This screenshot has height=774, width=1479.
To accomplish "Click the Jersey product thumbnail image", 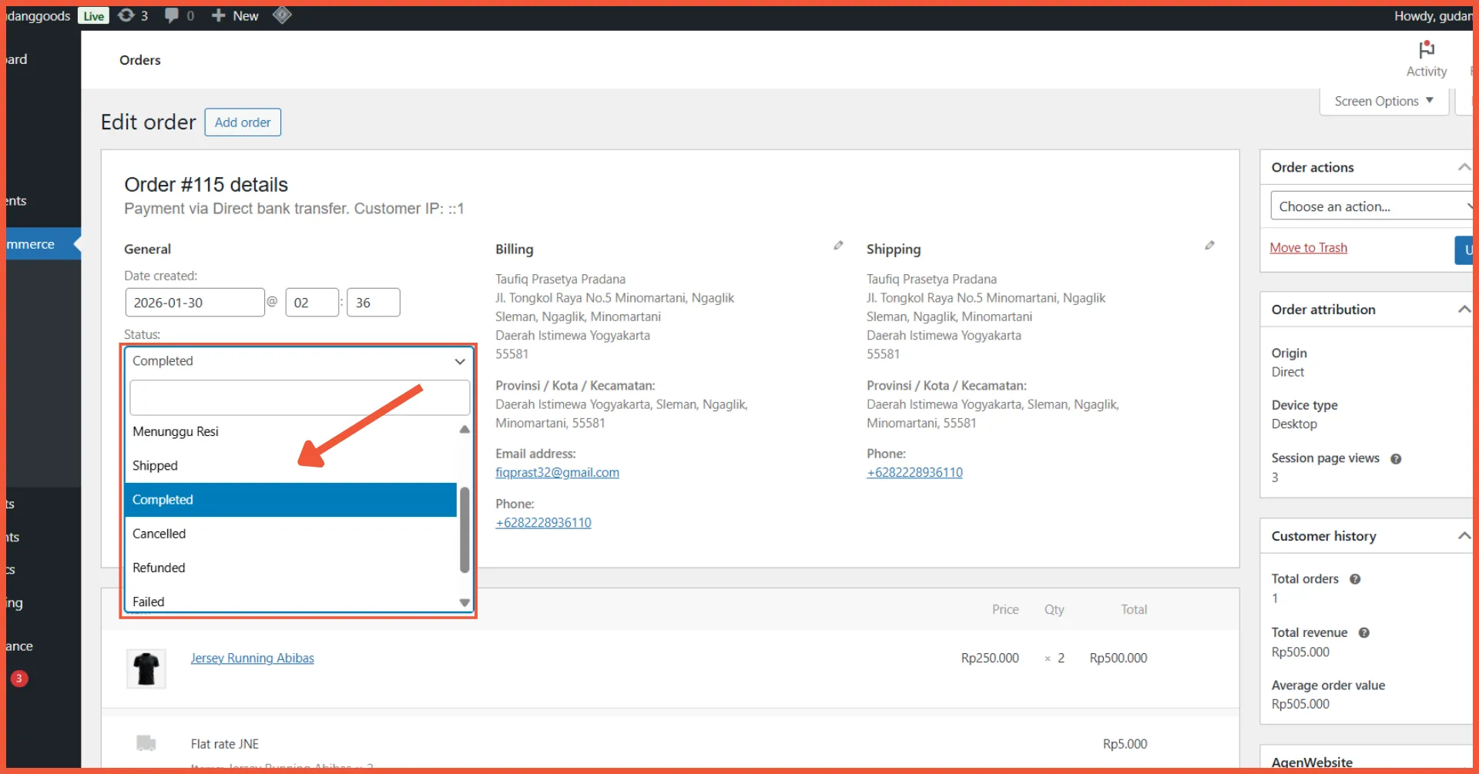I will (146, 668).
